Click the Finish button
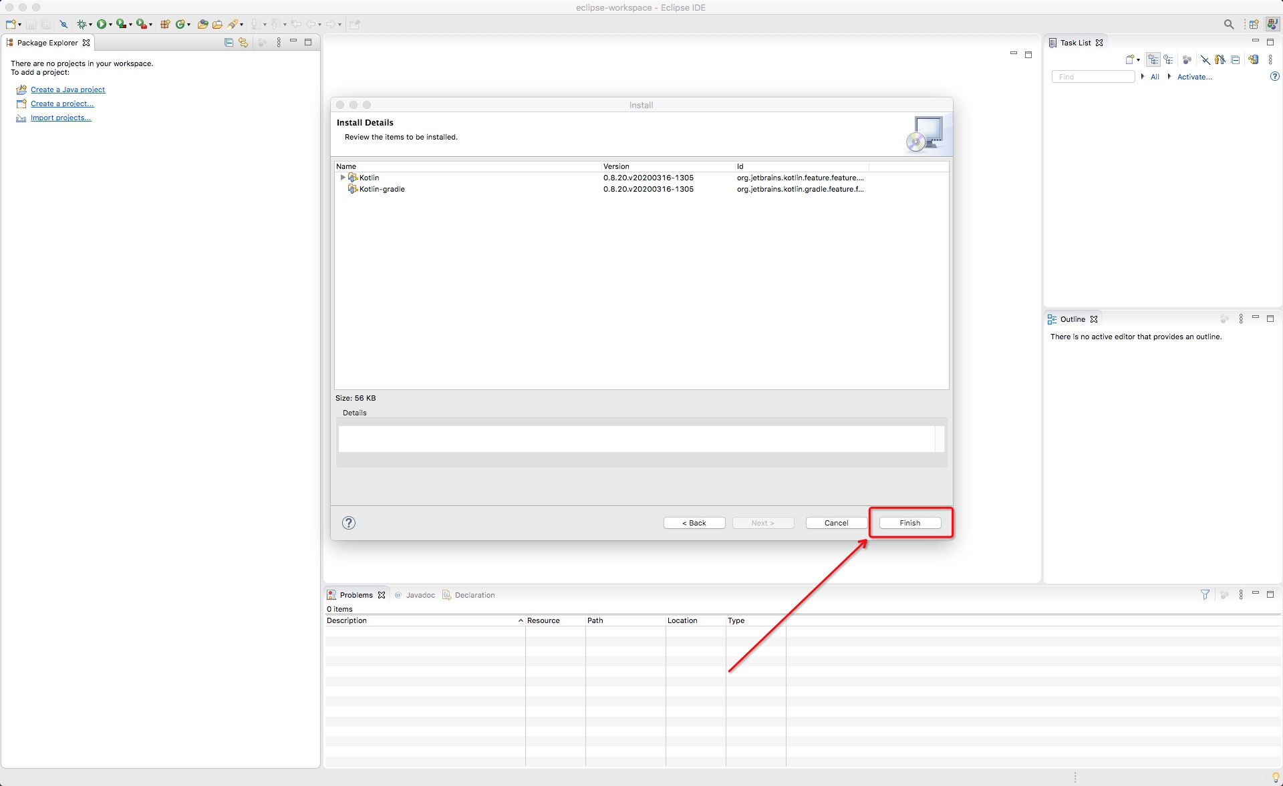This screenshot has height=786, width=1283. (910, 523)
